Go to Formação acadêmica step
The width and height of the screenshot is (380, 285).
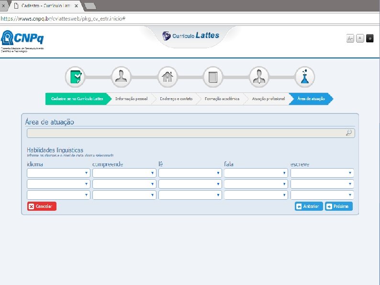click(222, 99)
